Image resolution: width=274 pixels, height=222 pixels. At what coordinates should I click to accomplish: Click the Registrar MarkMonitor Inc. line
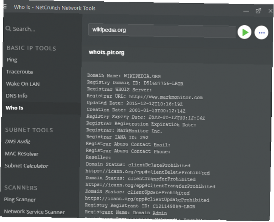pyautogui.click(x=124, y=131)
